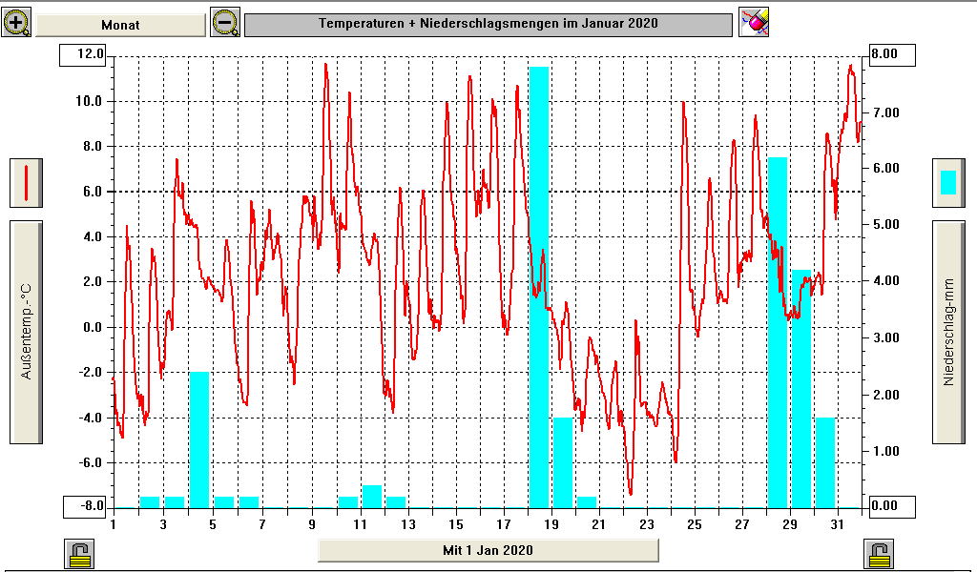Click the red temperature line swatch

click(x=26, y=182)
